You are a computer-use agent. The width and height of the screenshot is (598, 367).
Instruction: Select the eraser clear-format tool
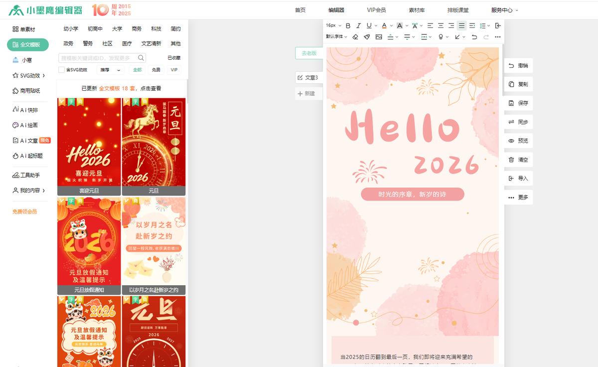[355, 37]
